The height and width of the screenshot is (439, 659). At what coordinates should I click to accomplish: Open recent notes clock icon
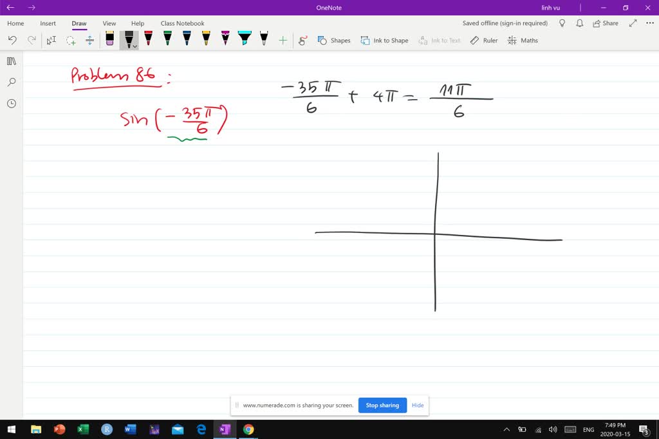(x=12, y=104)
